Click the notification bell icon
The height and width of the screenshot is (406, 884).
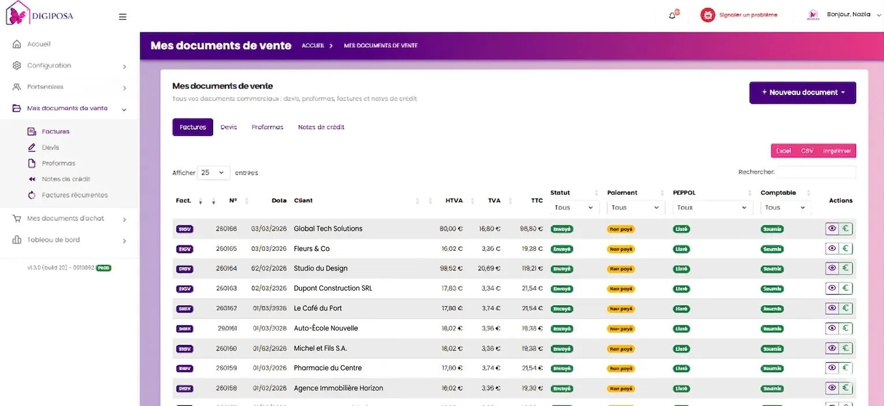coord(672,16)
